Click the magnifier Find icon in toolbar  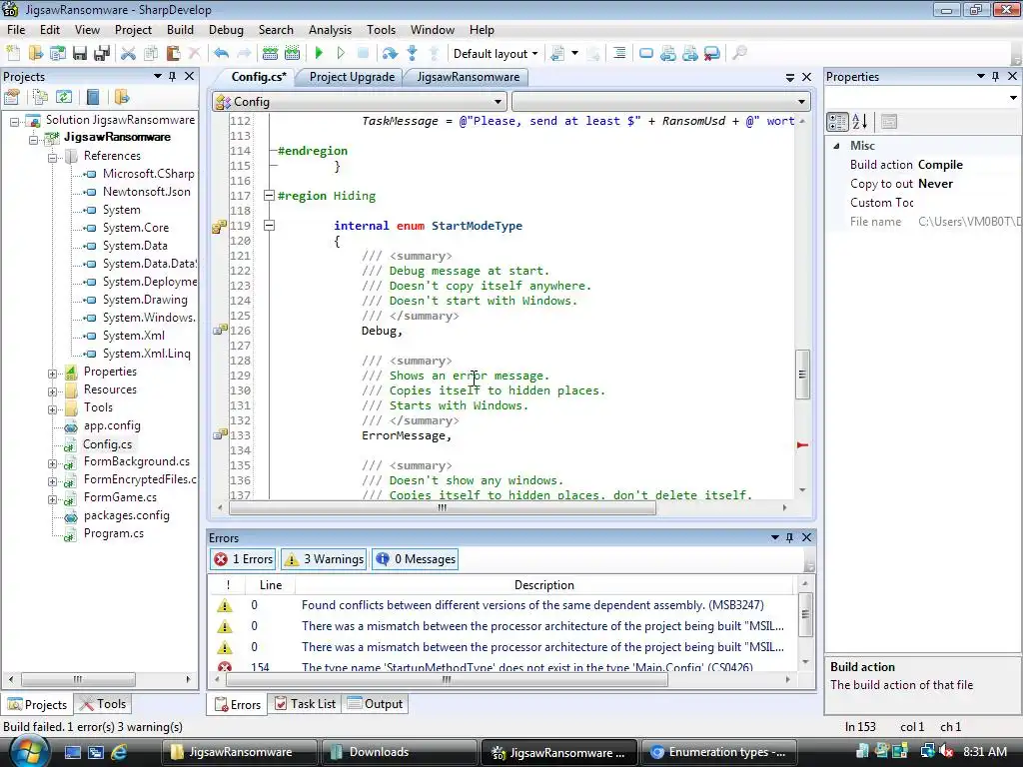point(739,54)
